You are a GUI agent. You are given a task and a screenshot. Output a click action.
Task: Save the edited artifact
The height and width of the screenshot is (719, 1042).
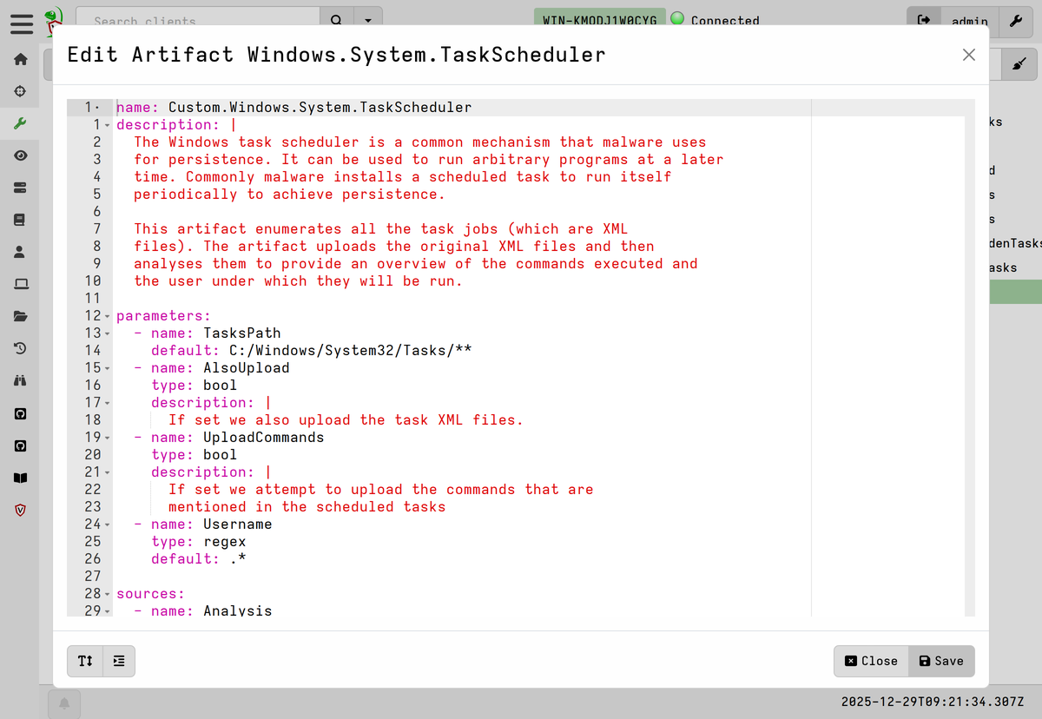pyautogui.click(x=941, y=661)
